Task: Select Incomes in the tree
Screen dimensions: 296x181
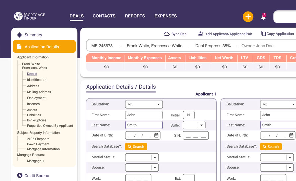Action: pos(33,104)
